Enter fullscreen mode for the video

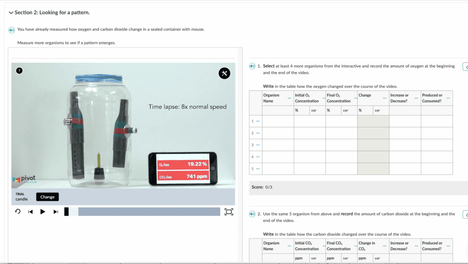pyautogui.click(x=229, y=211)
